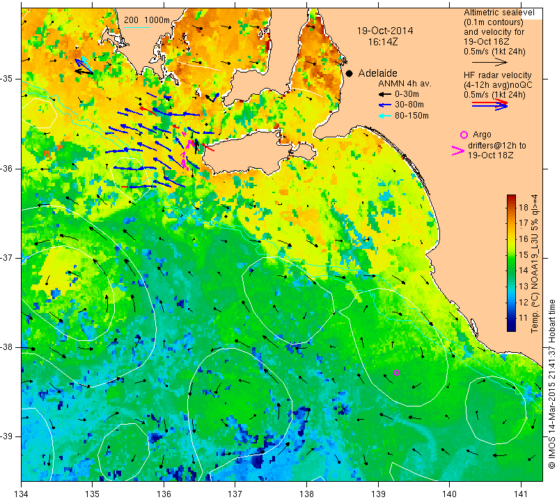
Task: Click the Adelaide label
Action: coord(377,73)
